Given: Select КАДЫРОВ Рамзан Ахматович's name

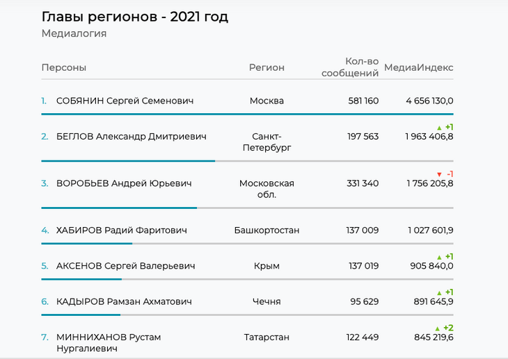Looking at the screenshot, I should 124,301.
